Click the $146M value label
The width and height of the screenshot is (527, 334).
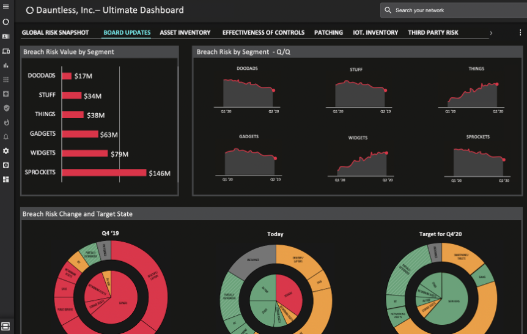tap(160, 173)
